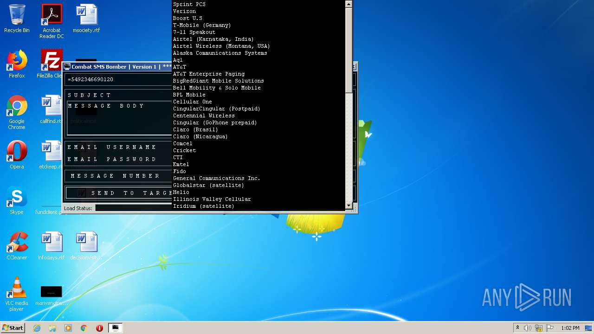Screen dimensions: 594x334
Task: Open media player taskbar icon
Action: click(68, 328)
